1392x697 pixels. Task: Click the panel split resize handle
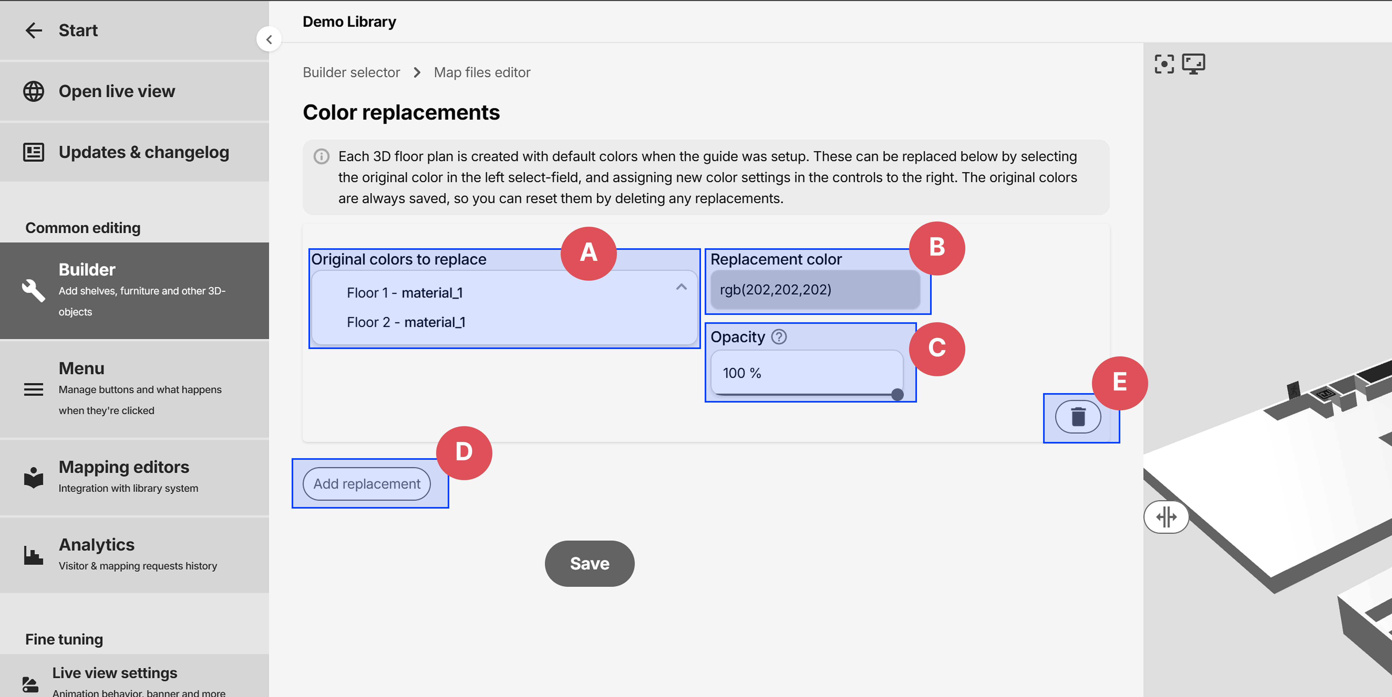(x=1166, y=517)
